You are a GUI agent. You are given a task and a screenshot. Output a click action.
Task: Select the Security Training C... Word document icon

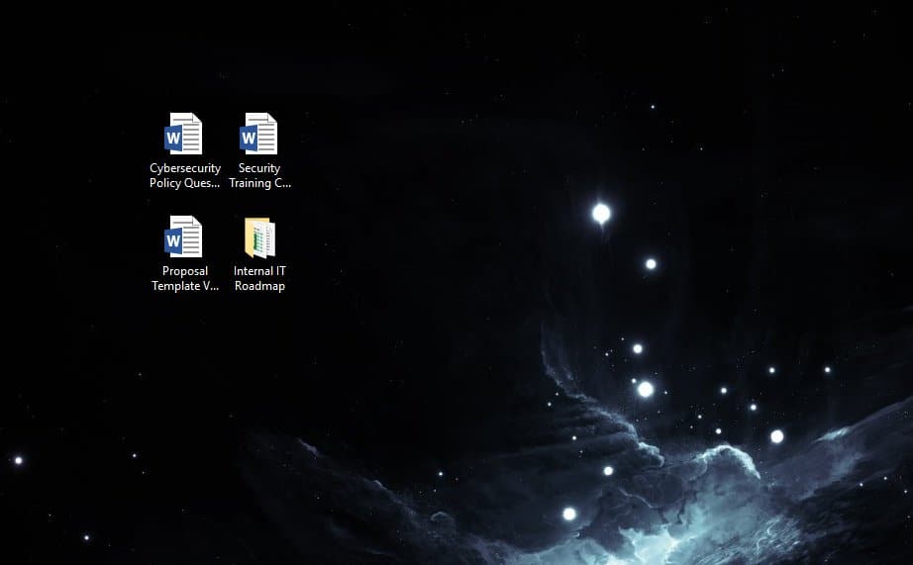point(258,134)
